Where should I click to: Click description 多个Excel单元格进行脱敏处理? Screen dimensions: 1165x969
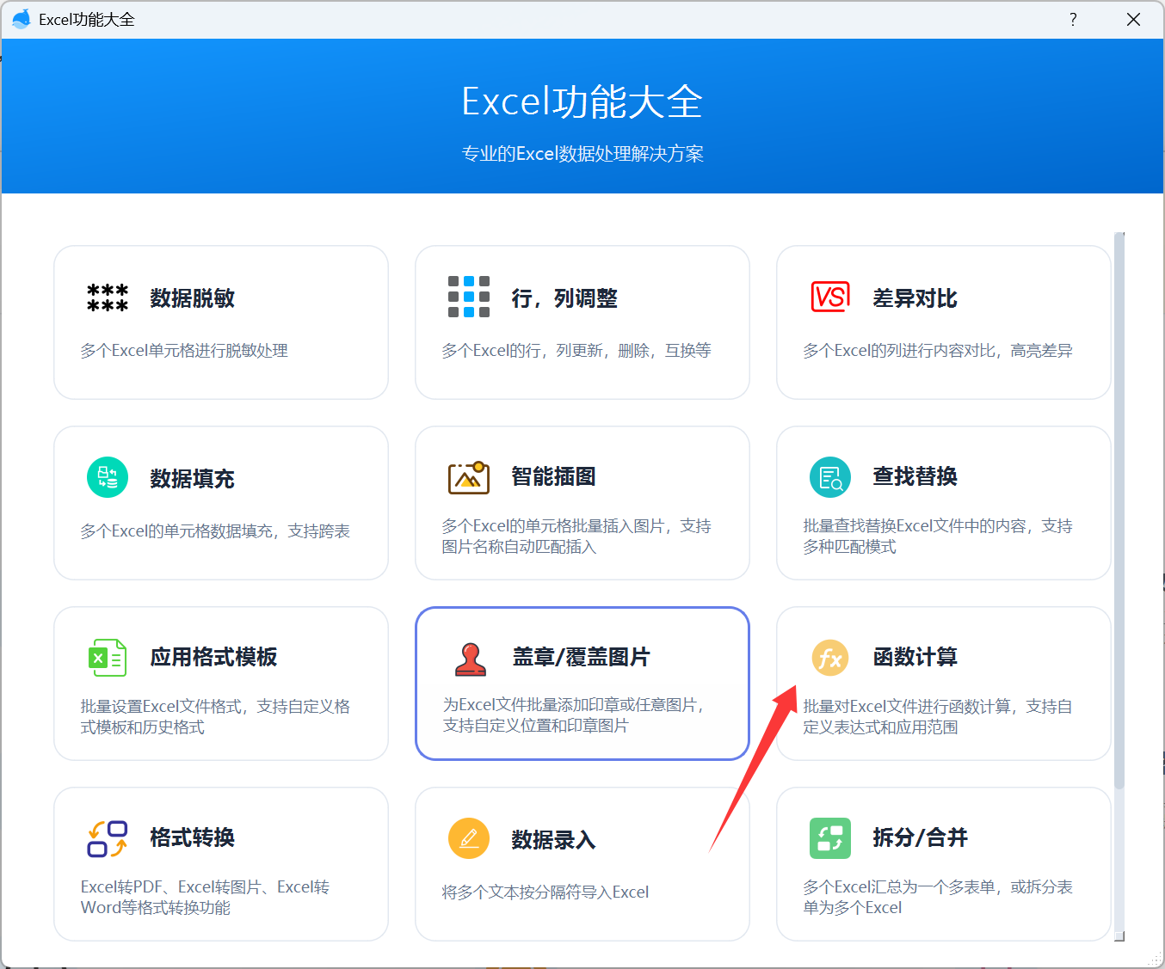point(184,351)
